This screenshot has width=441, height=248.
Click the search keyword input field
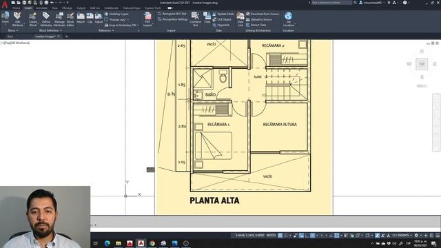click(331, 3)
